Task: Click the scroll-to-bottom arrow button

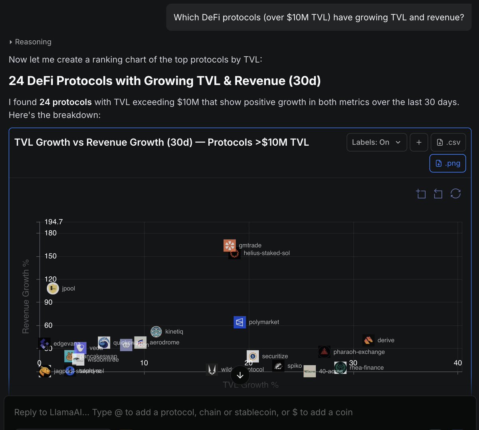Action: click(x=239, y=375)
